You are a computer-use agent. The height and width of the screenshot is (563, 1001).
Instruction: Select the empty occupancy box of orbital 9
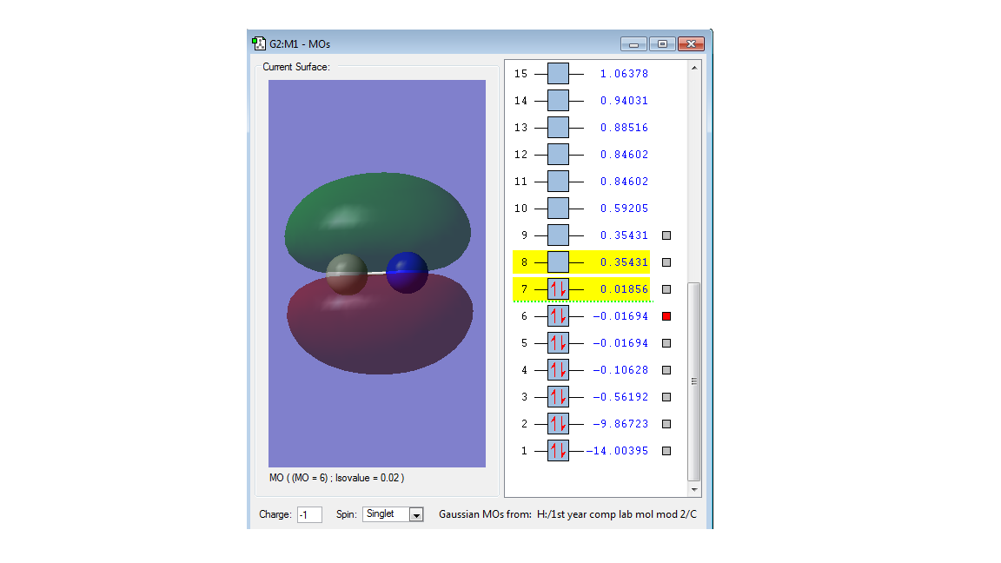pos(558,235)
